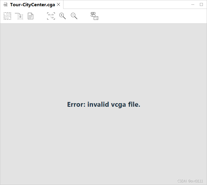Zoom out with the minus magnifier
The height and width of the screenshot is (185, 207).
74,16
